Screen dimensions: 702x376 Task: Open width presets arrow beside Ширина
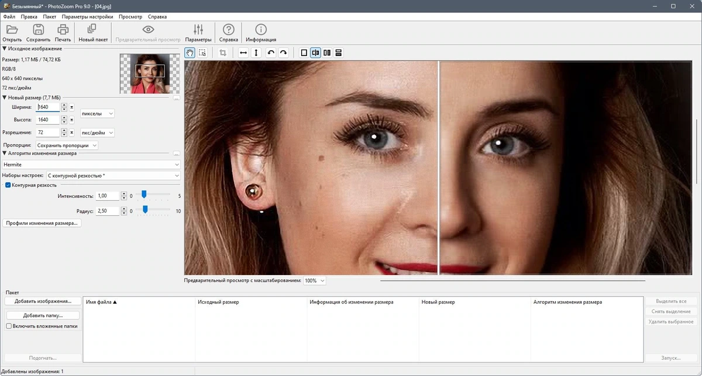click(x=72, y=107)
